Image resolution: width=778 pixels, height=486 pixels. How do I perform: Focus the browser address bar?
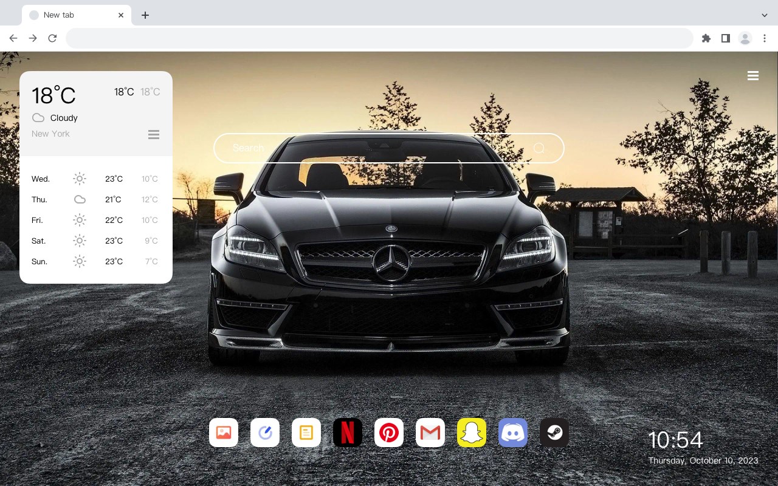[379, 38]
